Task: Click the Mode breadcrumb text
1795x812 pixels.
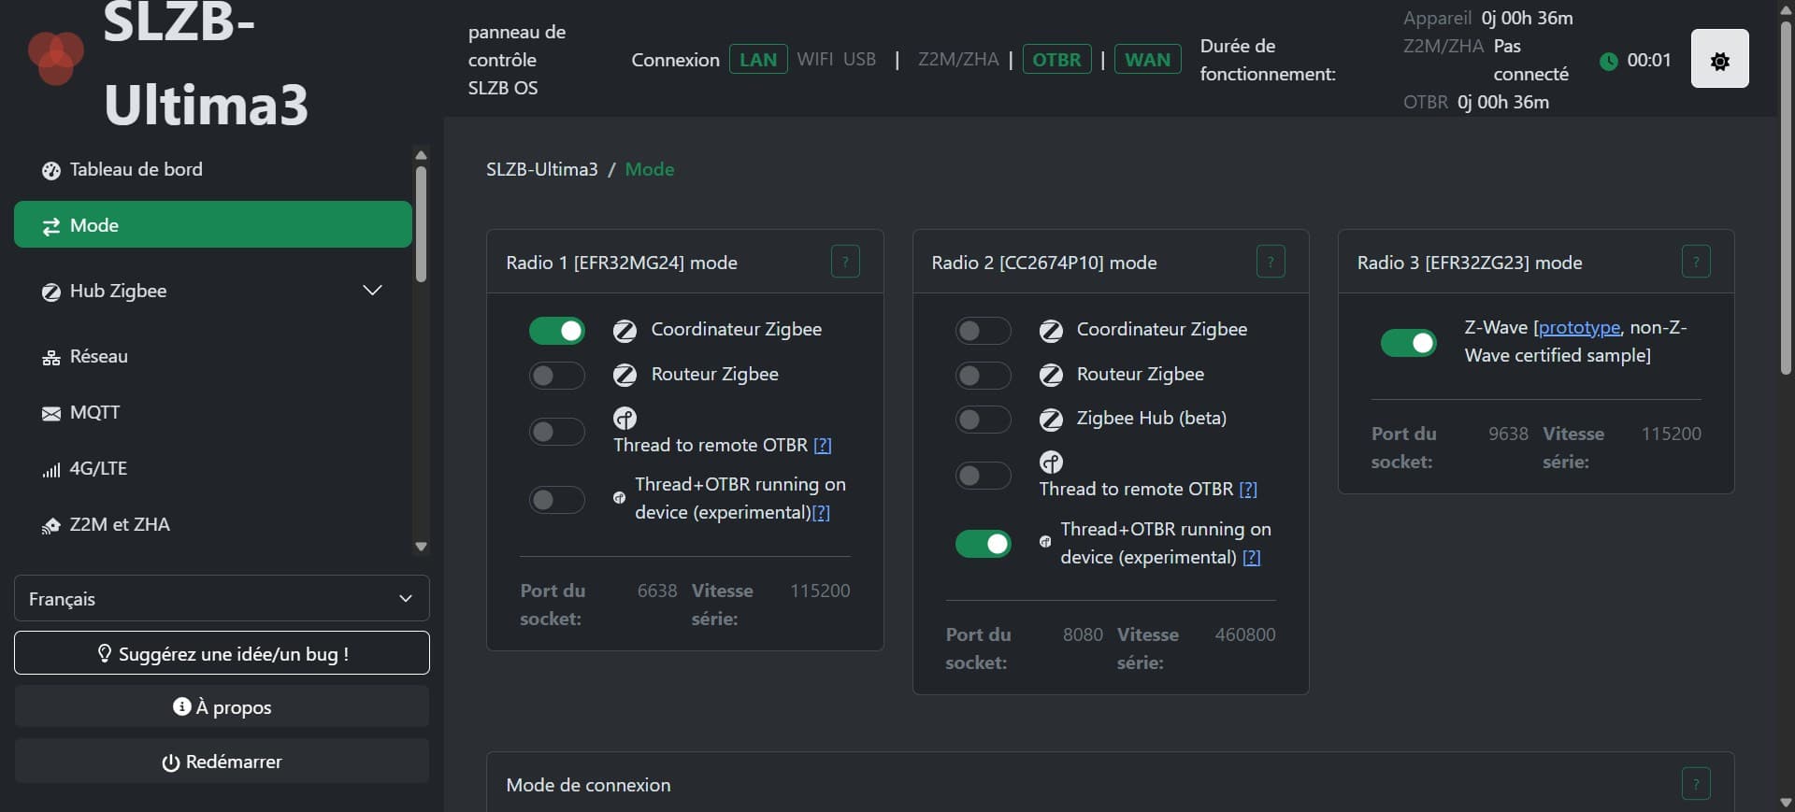Action: pyautogui.click(x=650, y=169)
